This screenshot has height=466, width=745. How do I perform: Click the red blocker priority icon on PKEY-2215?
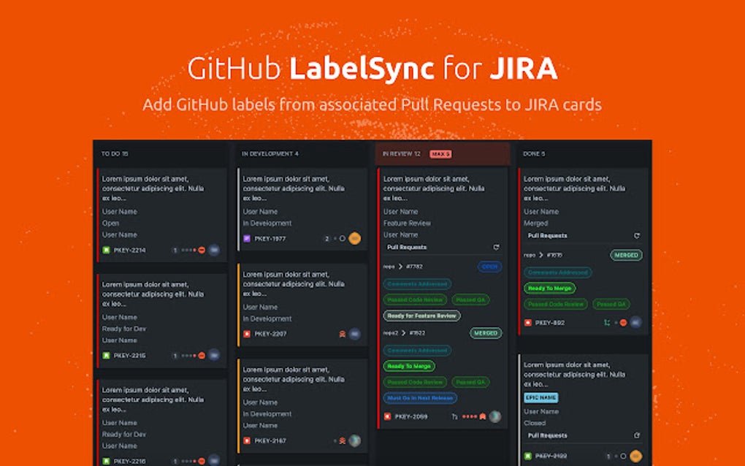click(x=202, y=355)
